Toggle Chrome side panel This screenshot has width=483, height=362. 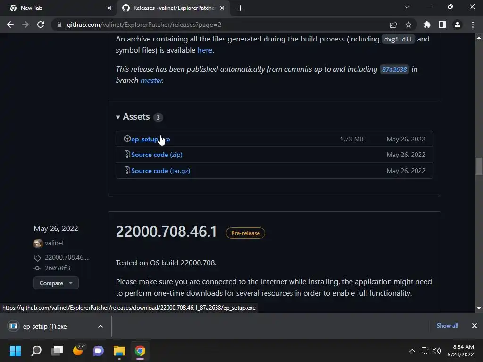[x=442, y=25]
